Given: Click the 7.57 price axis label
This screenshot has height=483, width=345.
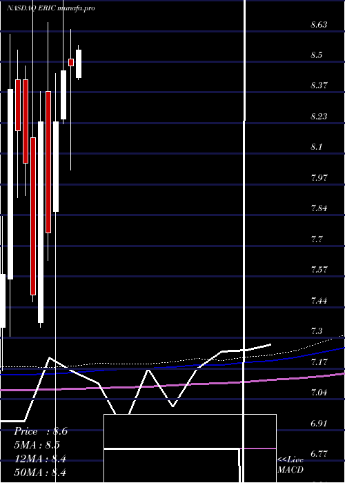Looking at the screenshot, I should tap(319, 270).
